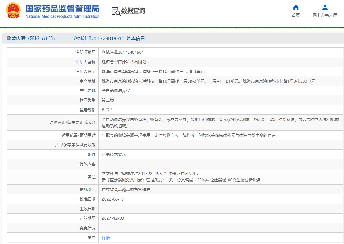Click National Medical Products Administration text
The image size is (344, 244).
click(62, 16)
